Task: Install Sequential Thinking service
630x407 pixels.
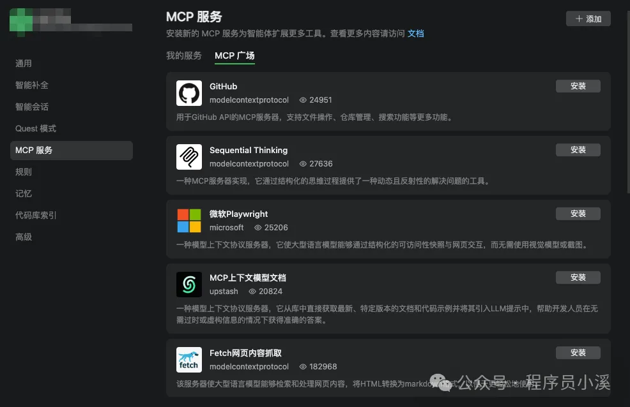Action: (x=578, y=149)
